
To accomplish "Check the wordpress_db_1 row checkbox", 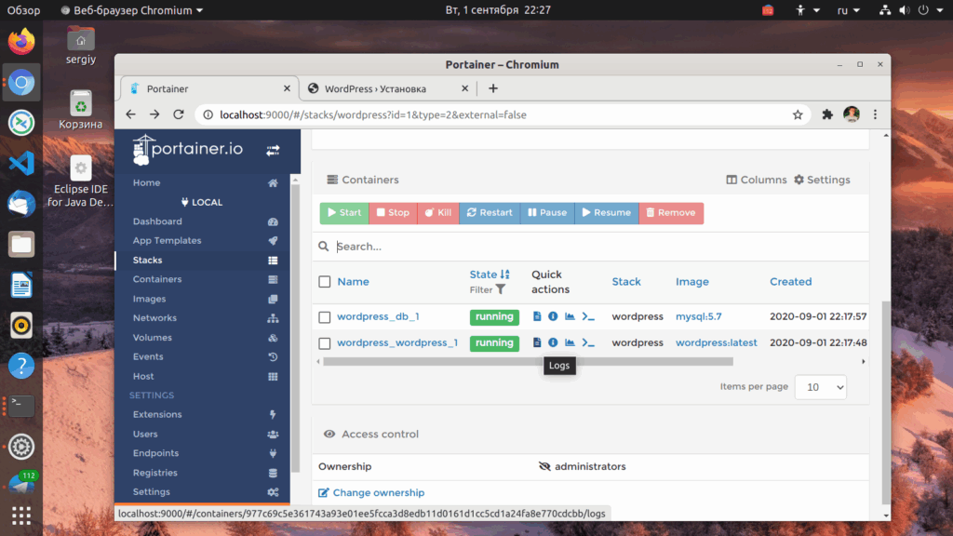I will click(325, 317).
